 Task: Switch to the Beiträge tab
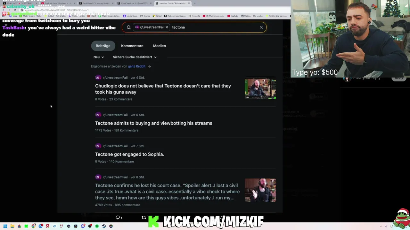(103, 46)
